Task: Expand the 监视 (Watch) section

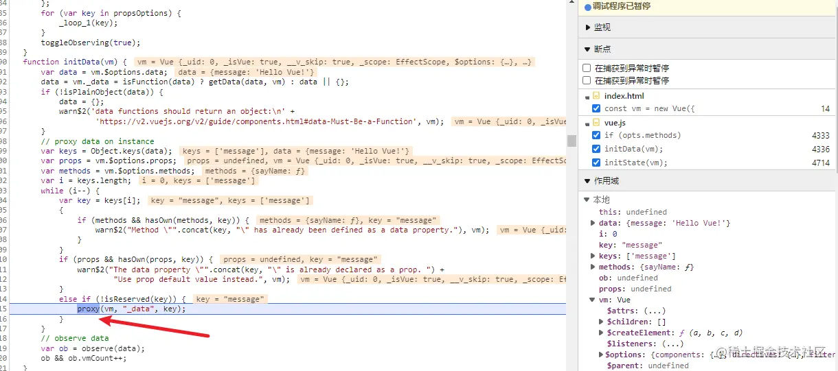Action: coord(587,27)
